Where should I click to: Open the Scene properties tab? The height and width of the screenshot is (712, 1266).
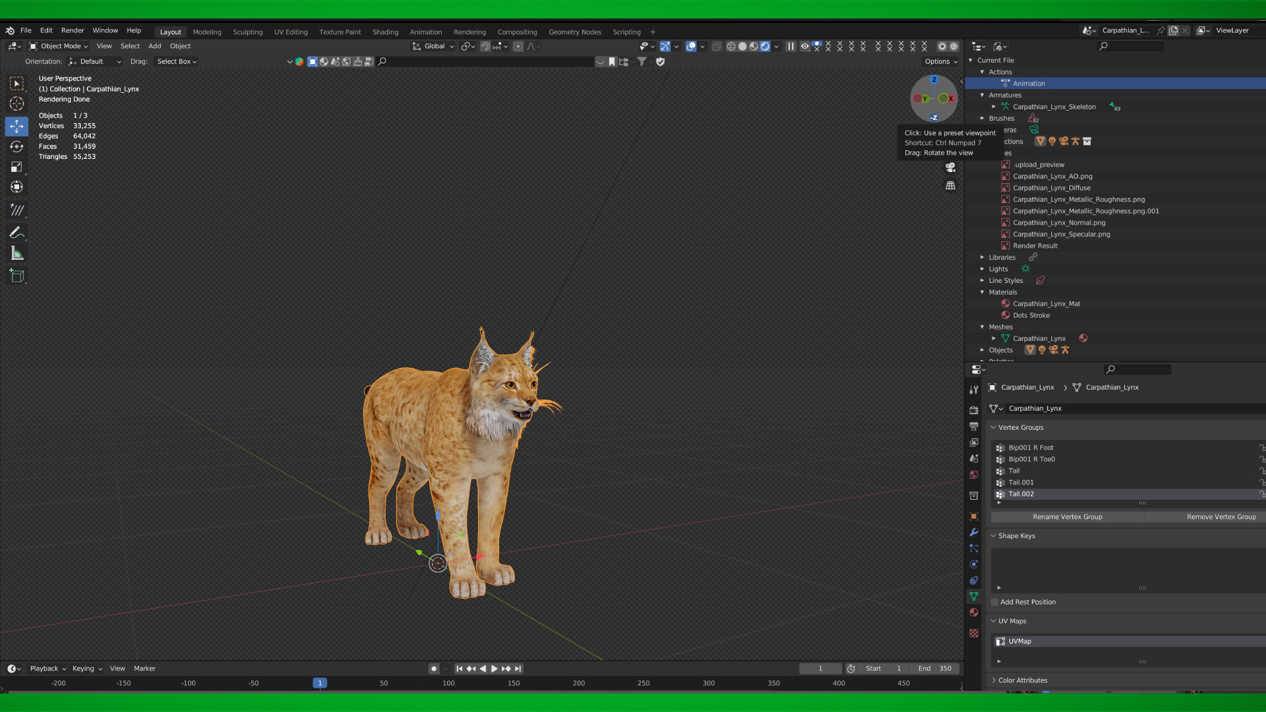point(974,458)
